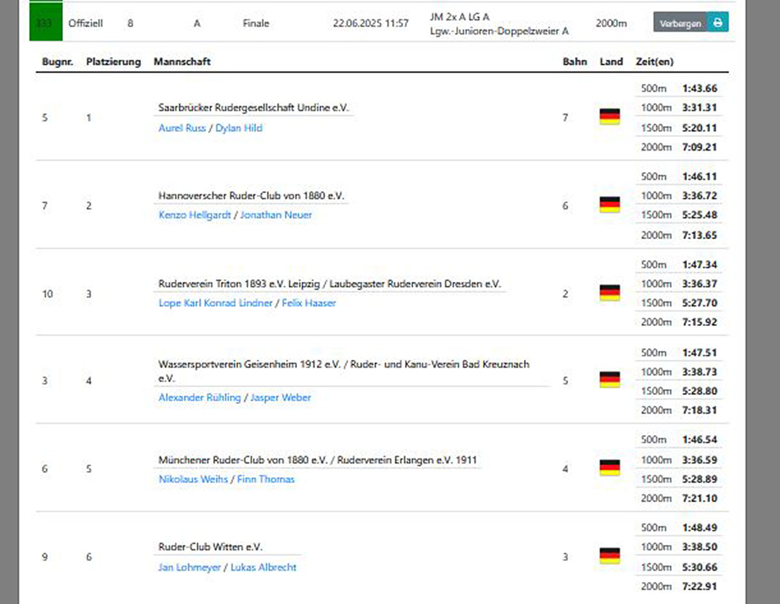Image resolution: width=780 pixels, height=604 pixels.
Task: Hide race details with the Verbergen button
Action: 681,23
